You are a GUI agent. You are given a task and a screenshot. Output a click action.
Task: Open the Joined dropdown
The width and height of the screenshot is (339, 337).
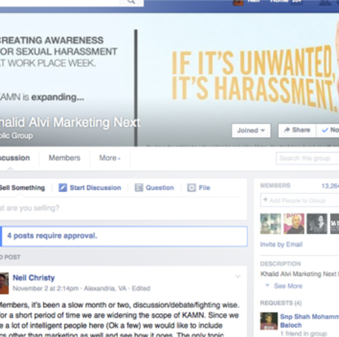point(251,130)
